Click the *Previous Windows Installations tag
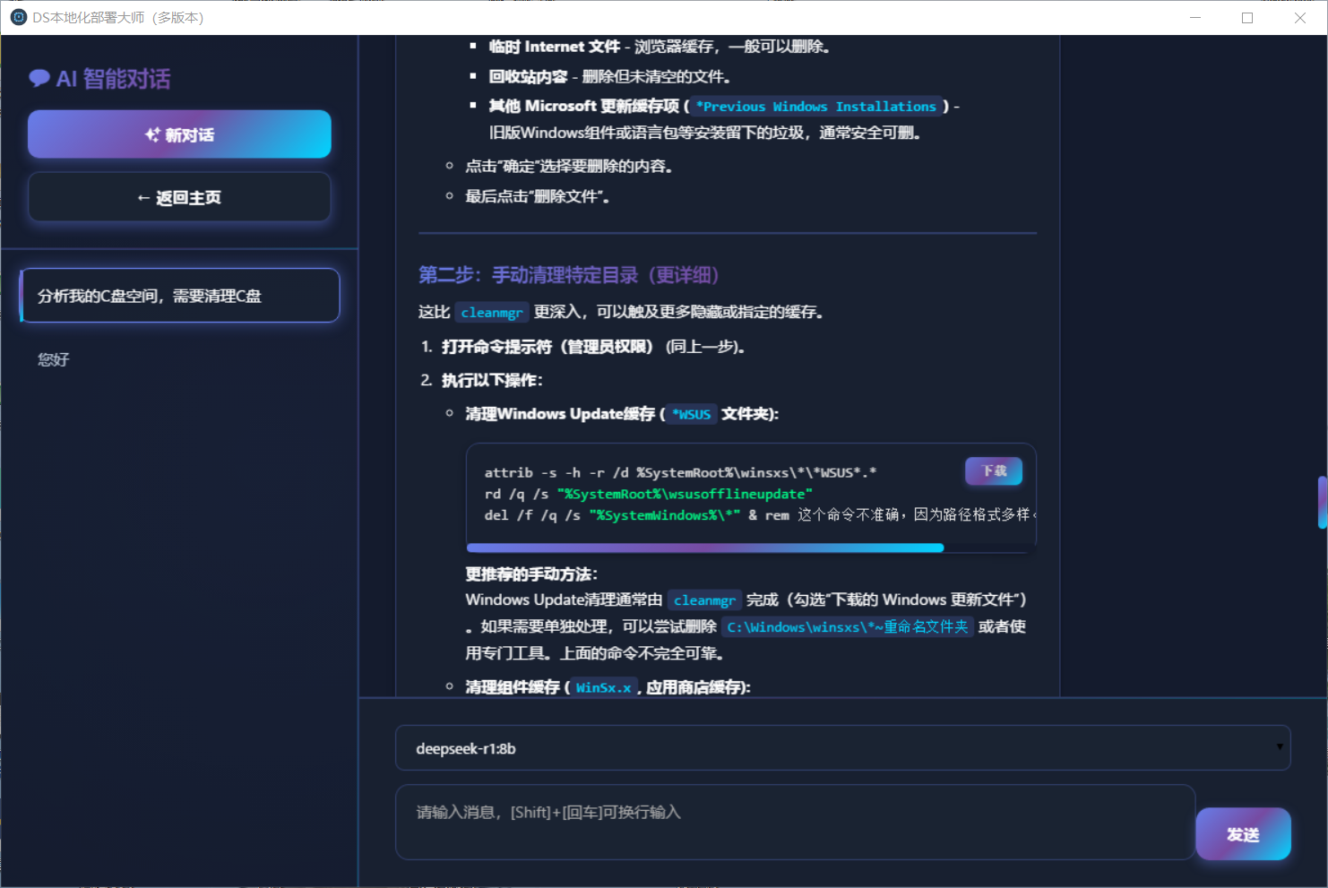 815,106
